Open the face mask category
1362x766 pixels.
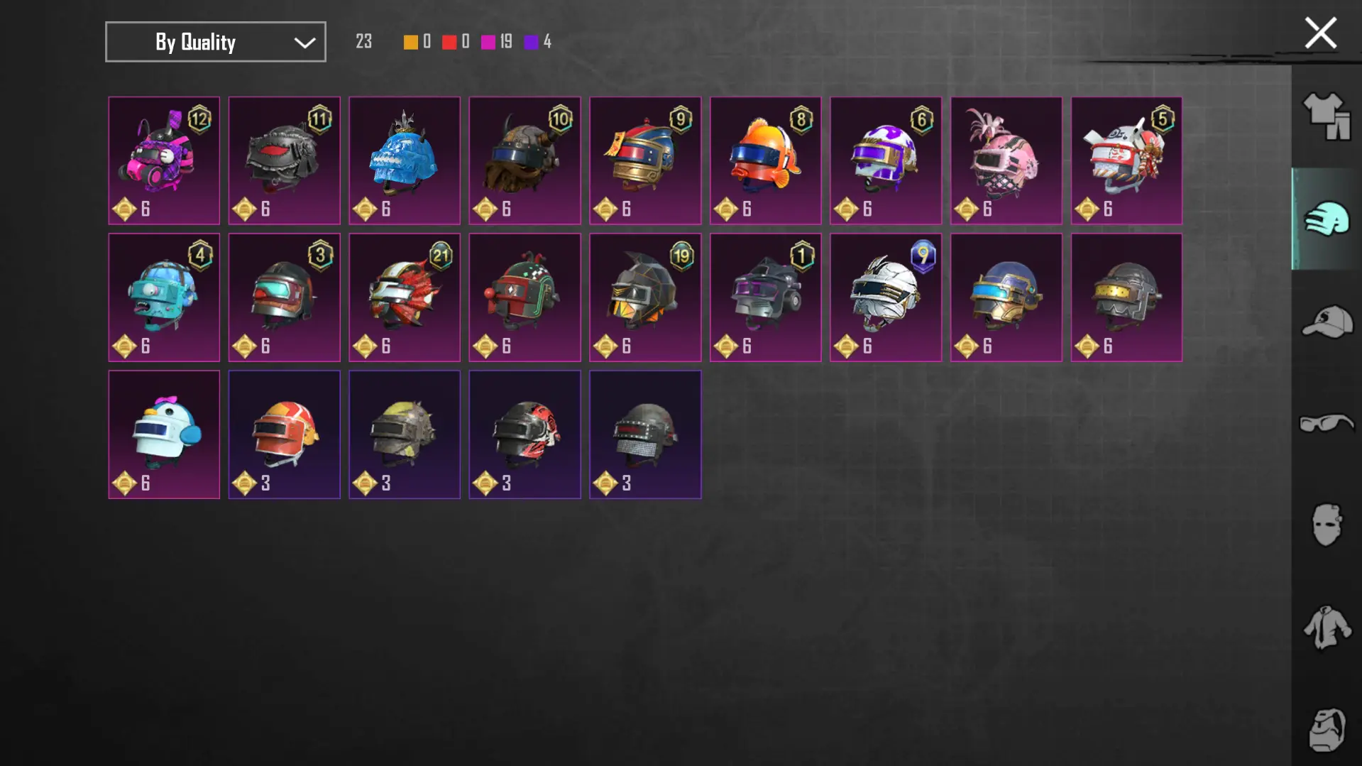(1326, 525)
